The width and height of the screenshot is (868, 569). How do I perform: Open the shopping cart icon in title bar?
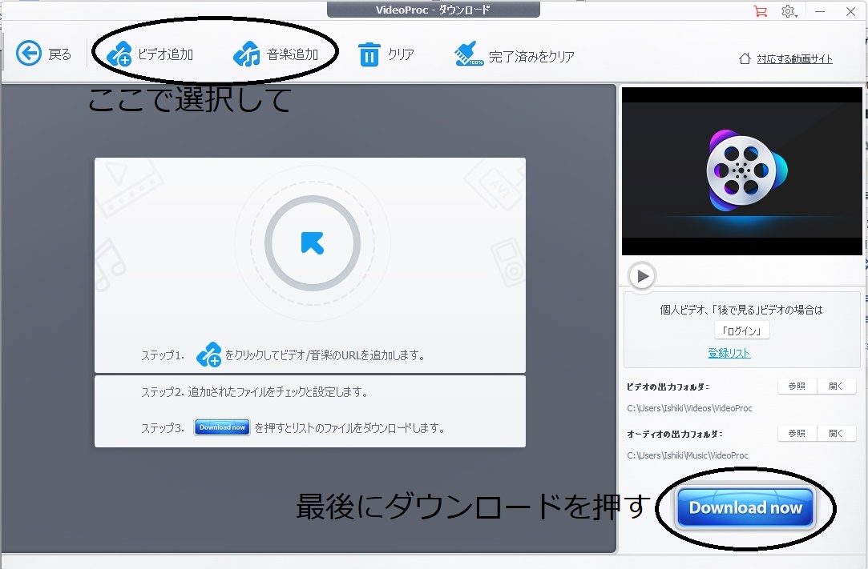tap(761, 11)
